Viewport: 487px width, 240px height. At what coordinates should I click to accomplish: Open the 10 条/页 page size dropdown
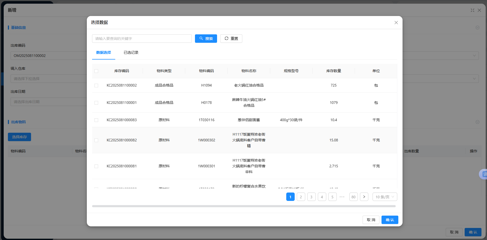[385, 197]
